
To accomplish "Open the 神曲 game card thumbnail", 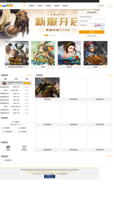I will click(17, 53).
